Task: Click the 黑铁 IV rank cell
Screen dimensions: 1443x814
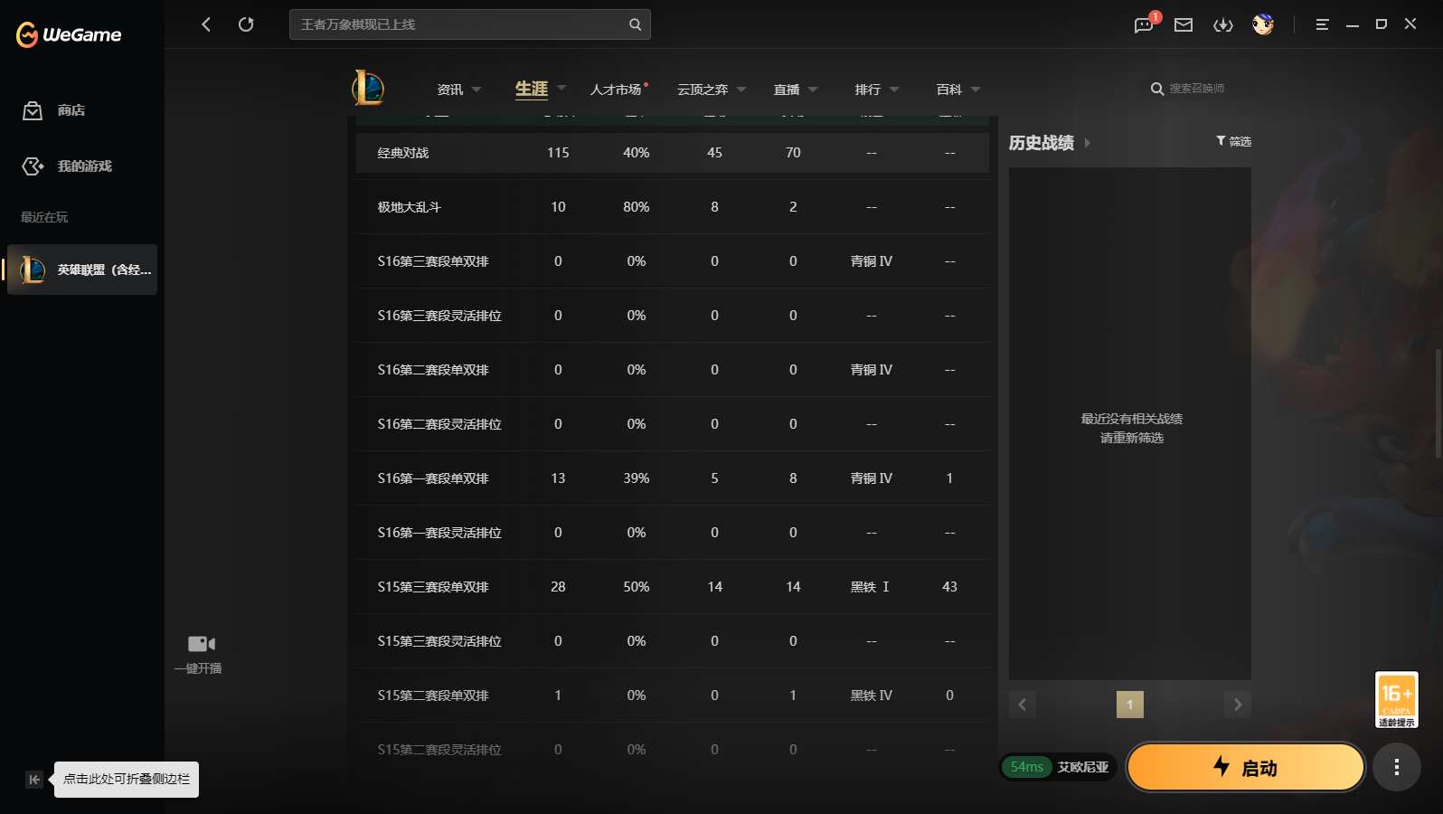Action: click(872, 696)
